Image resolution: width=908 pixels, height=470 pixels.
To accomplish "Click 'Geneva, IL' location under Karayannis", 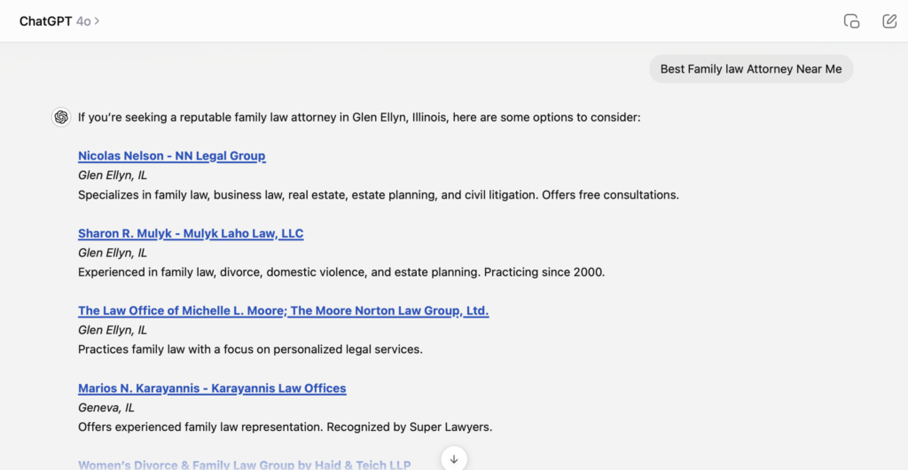I will (x=106, y=408).
